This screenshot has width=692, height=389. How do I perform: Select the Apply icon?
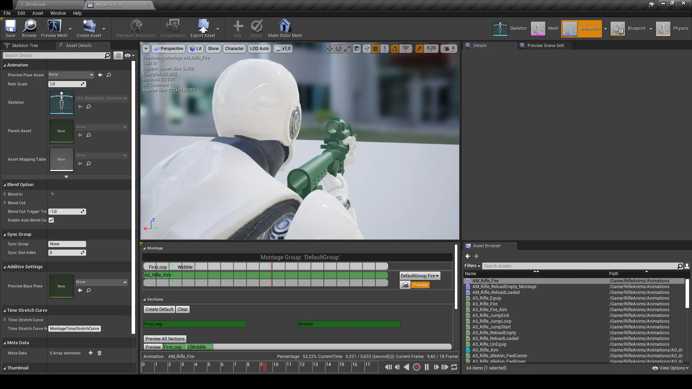tap(256, 28)
